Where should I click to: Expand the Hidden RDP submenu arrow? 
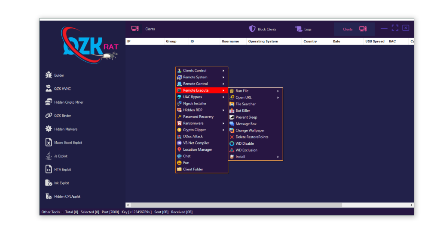click(223, 110)
